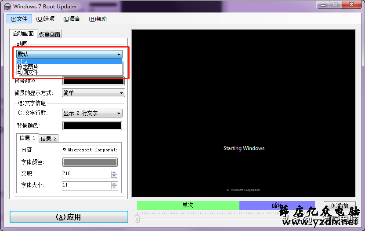
Task: Choose 静态图片 in the animation list
Action: (x=69, y=67)
